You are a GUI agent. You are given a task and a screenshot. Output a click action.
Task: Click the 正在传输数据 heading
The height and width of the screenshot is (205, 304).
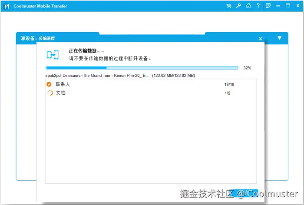coord(86,51)
